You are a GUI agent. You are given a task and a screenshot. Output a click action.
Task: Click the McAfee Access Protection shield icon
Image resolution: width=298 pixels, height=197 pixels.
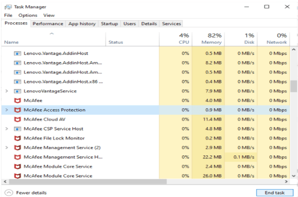(x=17, y=110)
